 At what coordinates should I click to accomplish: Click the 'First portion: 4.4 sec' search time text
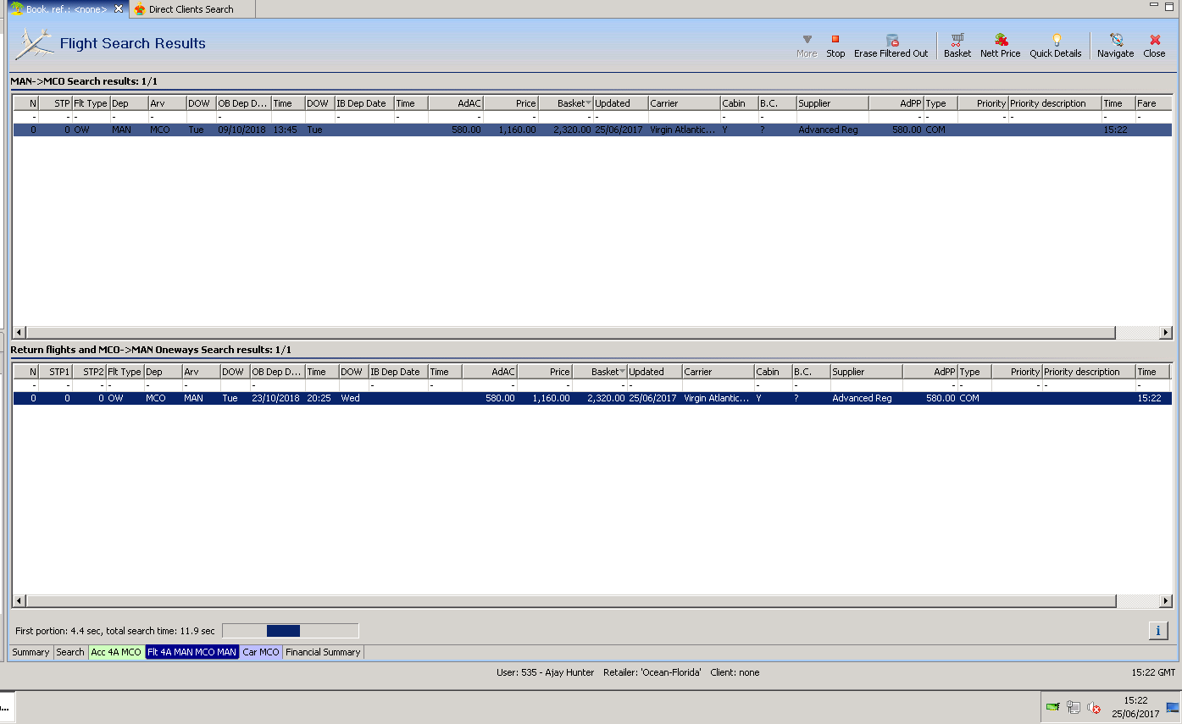click(115, 631)
